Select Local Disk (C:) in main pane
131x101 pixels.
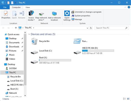coord(41,51)
